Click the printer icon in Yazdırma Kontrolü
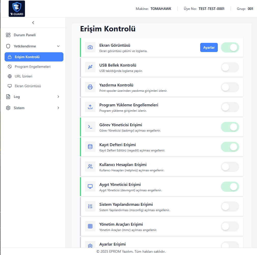 (x=90, y=87)
